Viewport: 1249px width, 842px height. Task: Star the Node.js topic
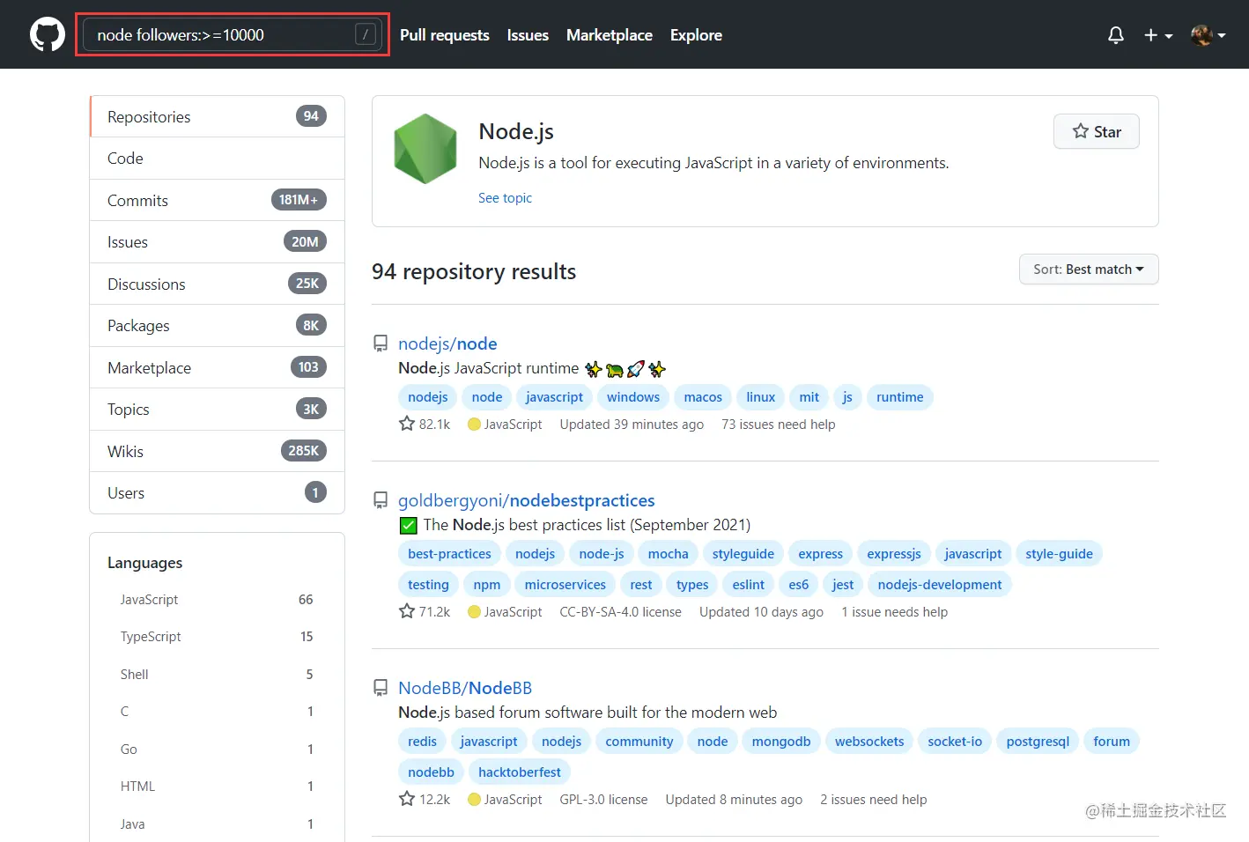click(x=1097, y=131)
